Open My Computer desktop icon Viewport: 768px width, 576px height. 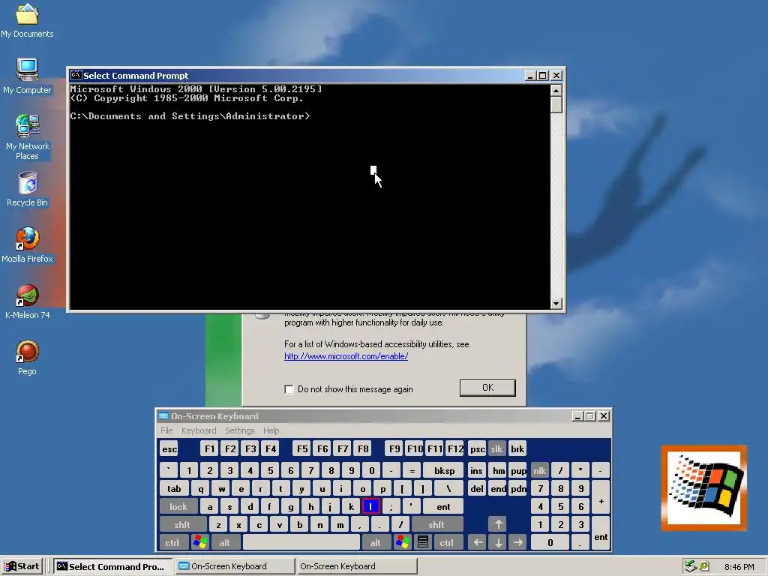(27, 76)
